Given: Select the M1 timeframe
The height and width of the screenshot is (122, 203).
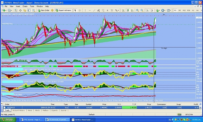Looking at the screenshot, I should tap(175, 10).
